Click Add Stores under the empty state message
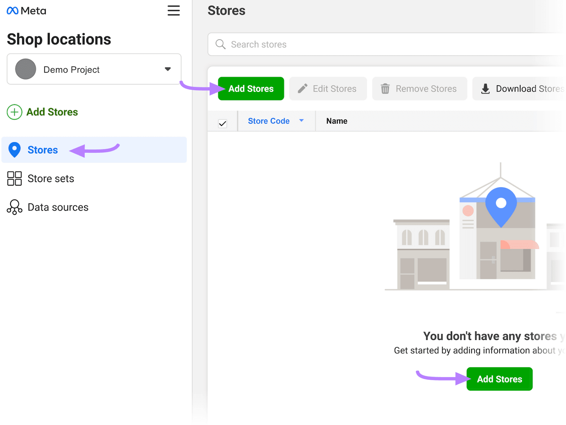Screen dimensions: 566x425 [499, 379]
